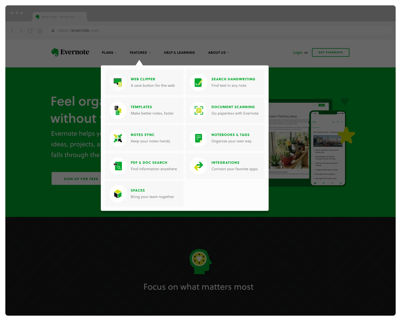Select the Notes Sync arrows icon

coord(118,138)
